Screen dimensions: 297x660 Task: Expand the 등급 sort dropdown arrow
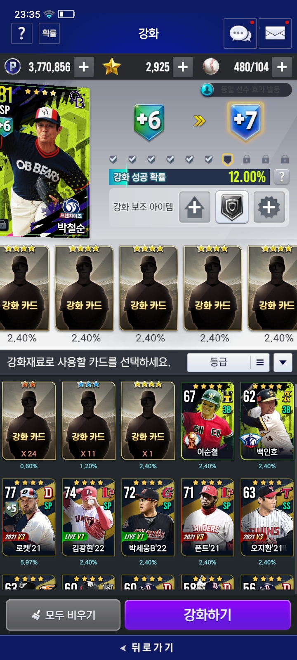pos(283,363)
